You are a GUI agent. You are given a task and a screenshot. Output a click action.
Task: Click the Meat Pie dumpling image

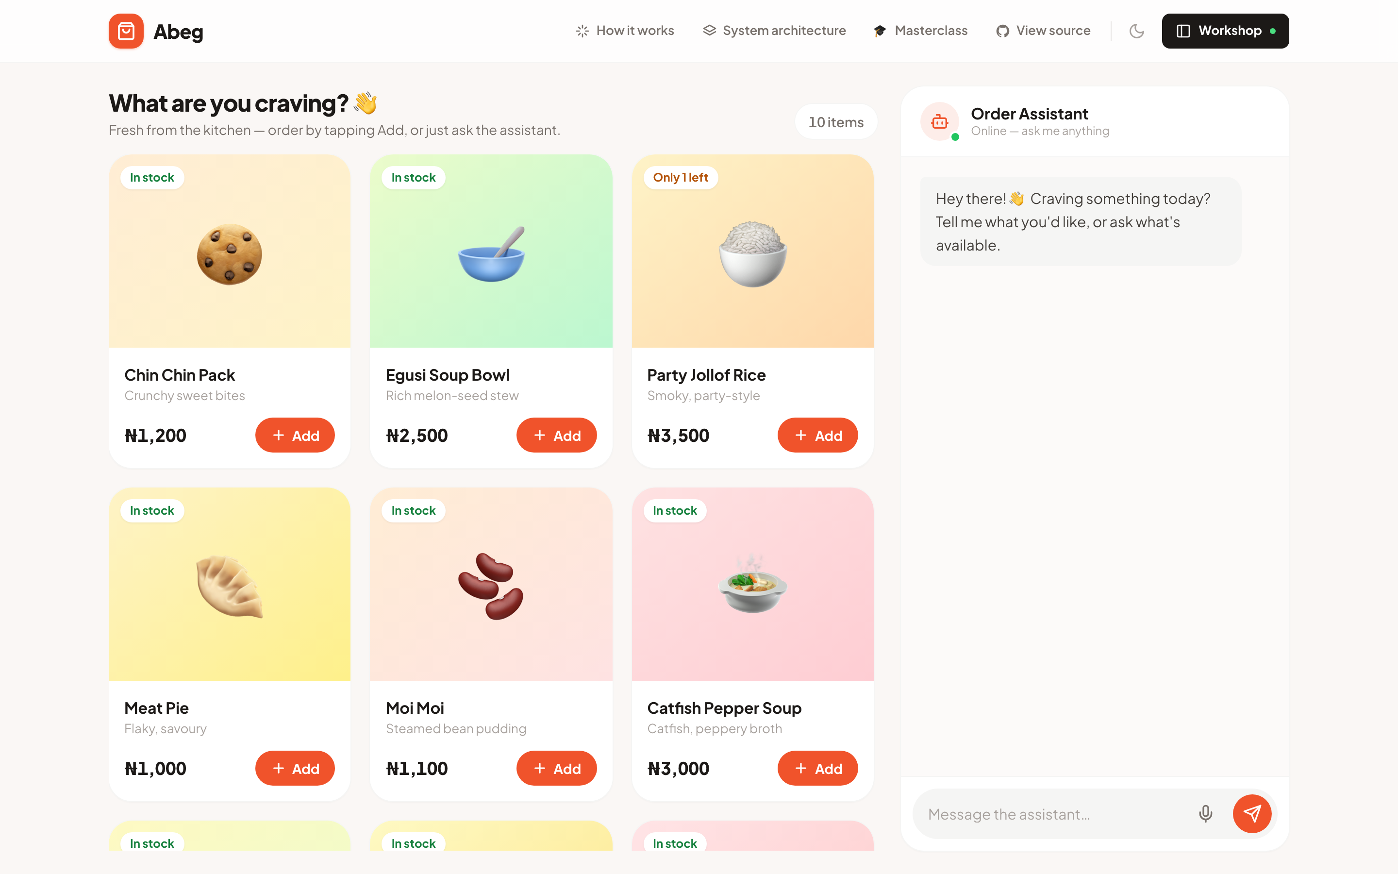tap(229, 587)
